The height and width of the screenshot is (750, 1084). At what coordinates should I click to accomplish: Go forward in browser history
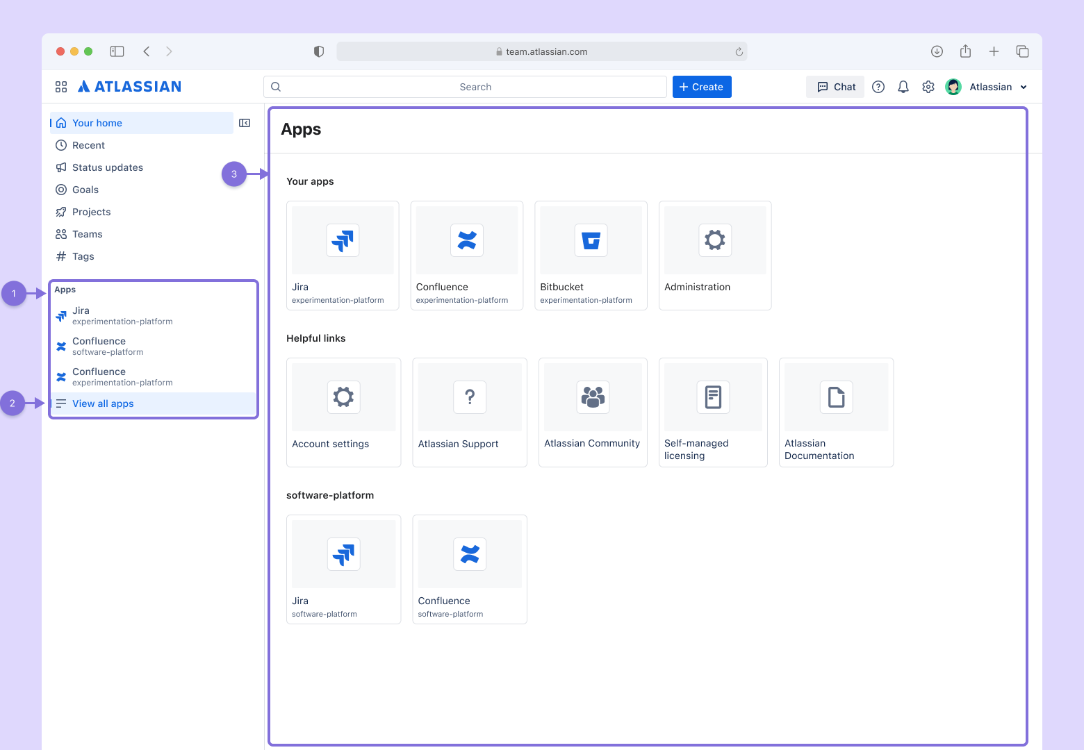coord(169,51)
